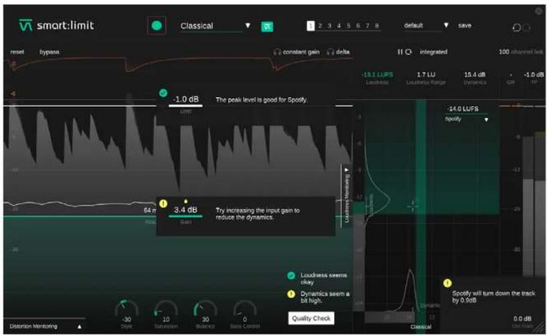This screenshot has height=335, width=547.
Task: Click the -1.0 dB TP readout
Action: coord(533,74)
